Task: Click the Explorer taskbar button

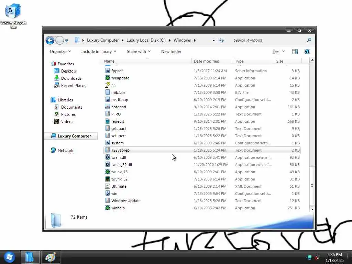Action: 30,257
